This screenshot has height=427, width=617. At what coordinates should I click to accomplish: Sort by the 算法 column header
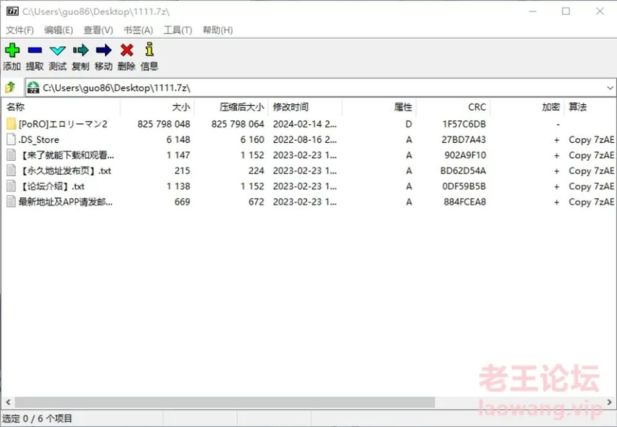coord(590,107)
